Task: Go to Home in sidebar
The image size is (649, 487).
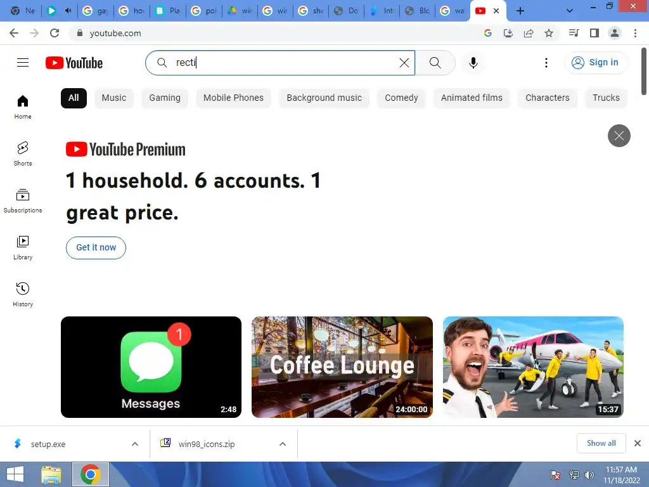Action: pyautogui.click(x=23, y=107)
